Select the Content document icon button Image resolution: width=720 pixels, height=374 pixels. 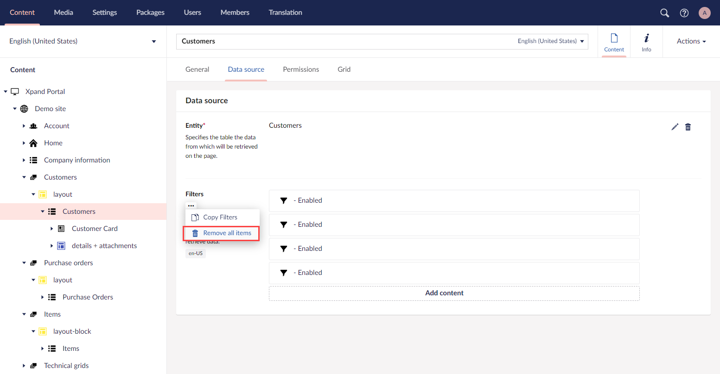point(614,42)
